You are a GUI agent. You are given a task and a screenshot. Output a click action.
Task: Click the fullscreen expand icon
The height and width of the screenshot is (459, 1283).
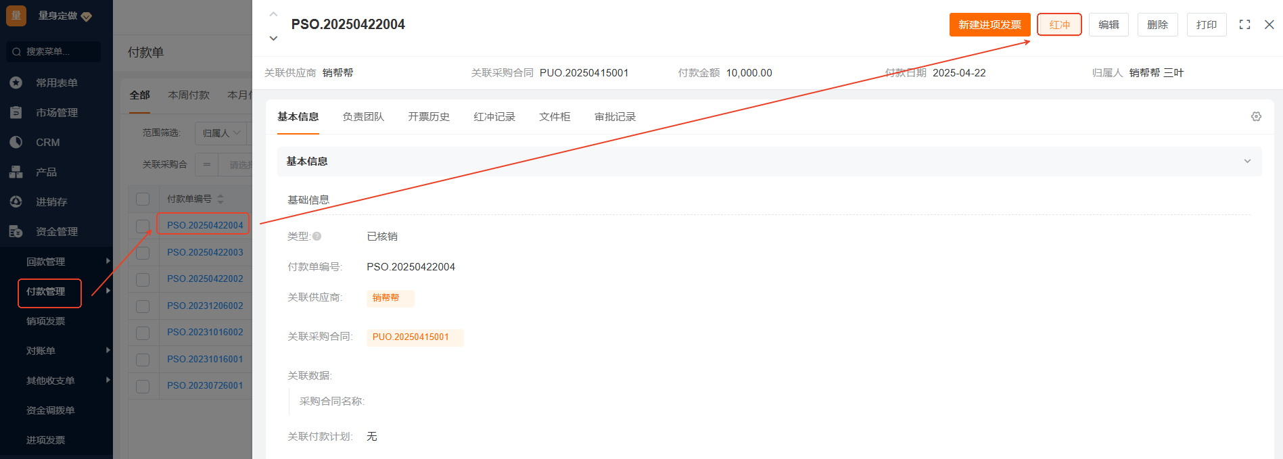coord(1244,24)
